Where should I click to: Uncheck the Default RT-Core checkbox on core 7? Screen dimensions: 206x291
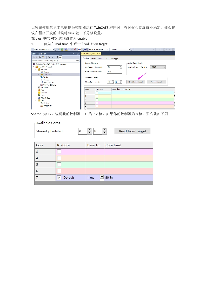coord(59,177)
